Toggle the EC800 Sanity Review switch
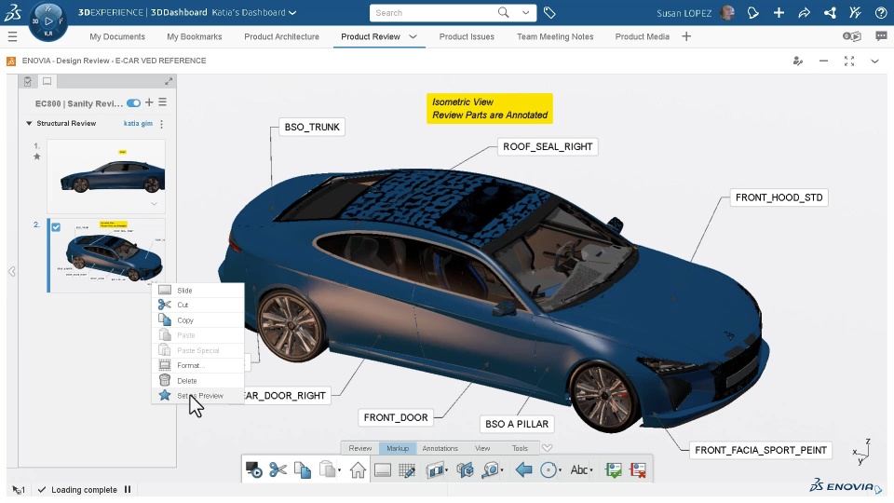This screenshot has height=503, width=894. [x=133, y=103]
